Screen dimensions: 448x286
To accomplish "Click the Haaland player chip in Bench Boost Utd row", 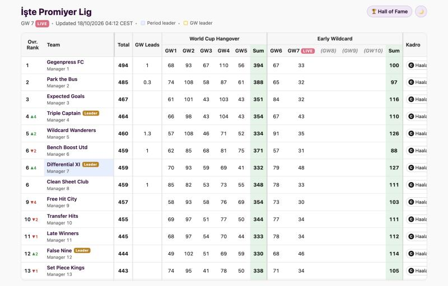I will (x=417, y=151).
